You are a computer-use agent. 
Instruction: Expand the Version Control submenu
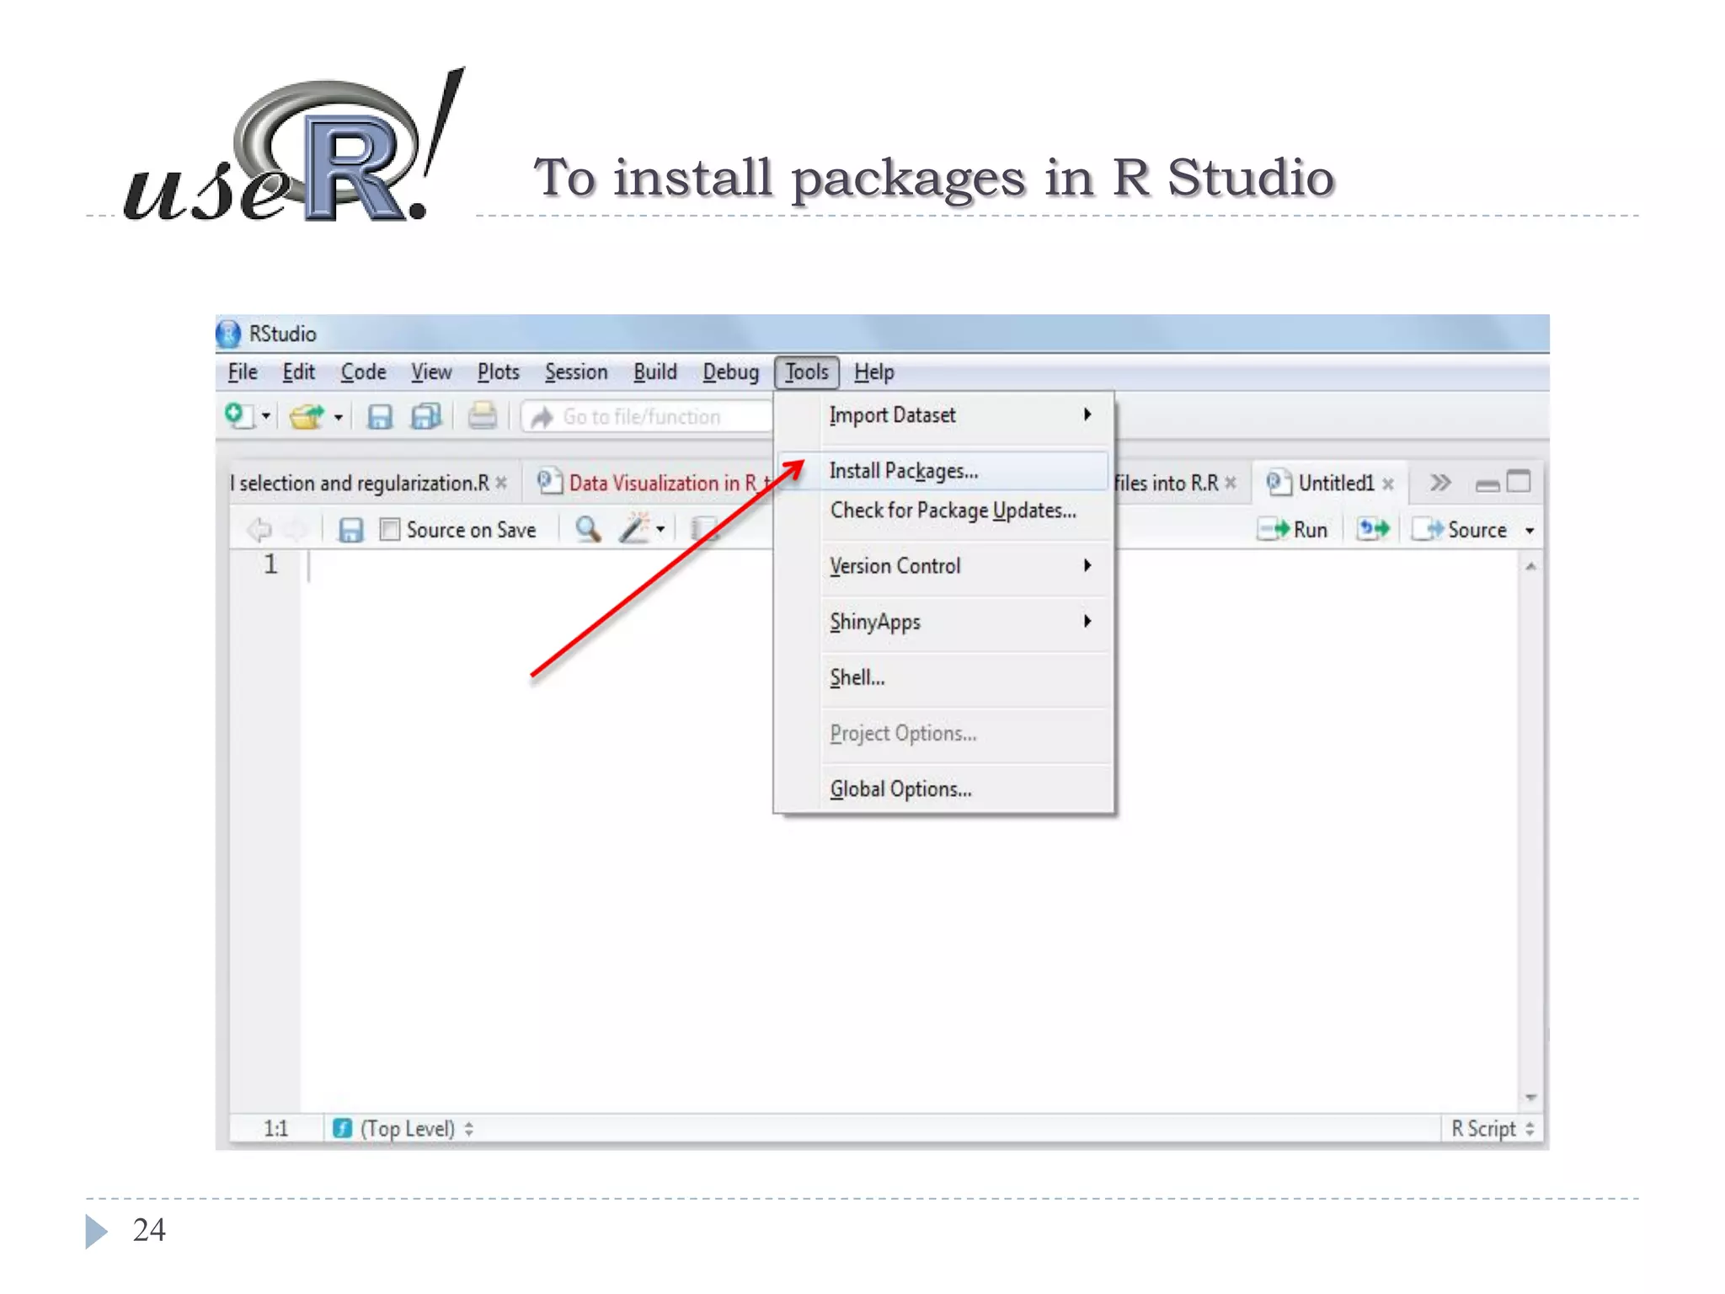[x=943, y=566]
